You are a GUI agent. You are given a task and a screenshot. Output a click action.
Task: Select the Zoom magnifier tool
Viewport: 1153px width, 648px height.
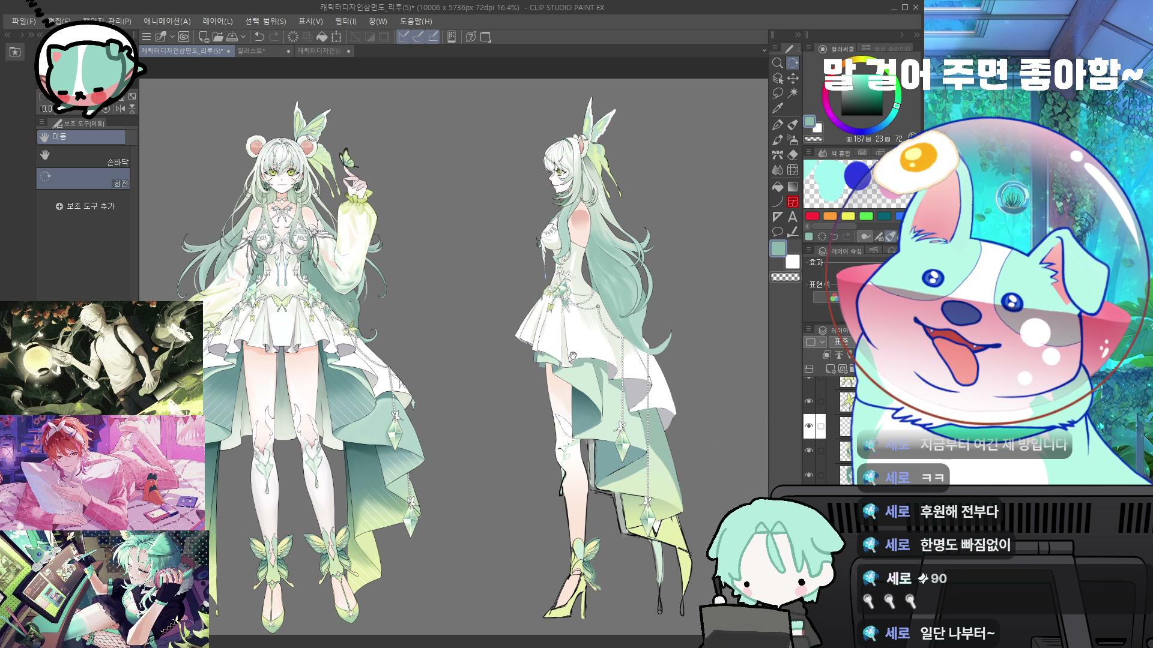tap(777, 63)
